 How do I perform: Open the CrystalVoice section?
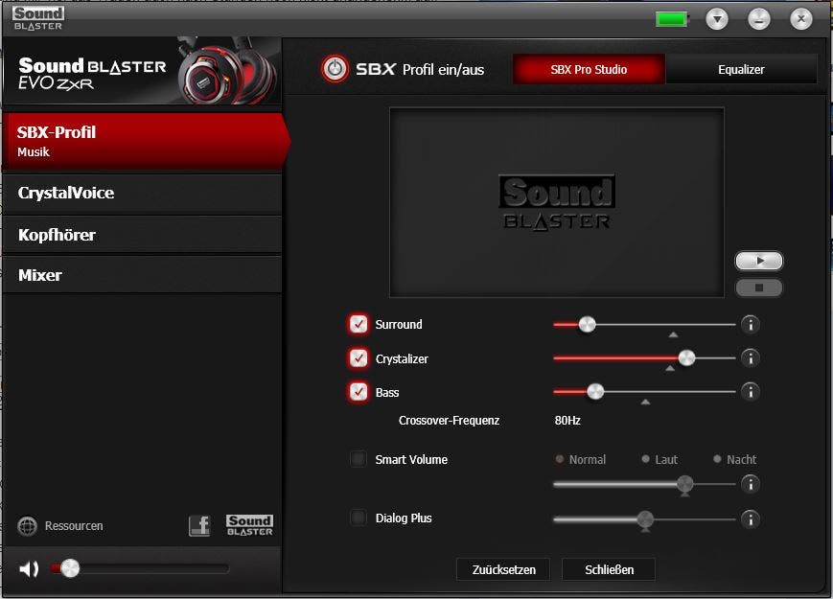pos(143,194)
